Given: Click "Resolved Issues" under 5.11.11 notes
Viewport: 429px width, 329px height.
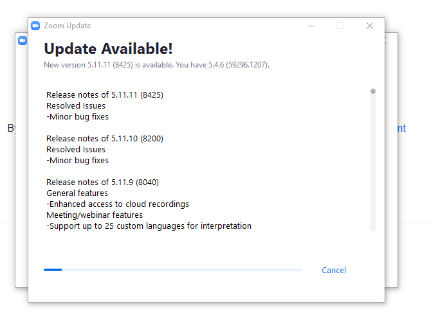Looking at the screenshot, I should pos(76,106).
